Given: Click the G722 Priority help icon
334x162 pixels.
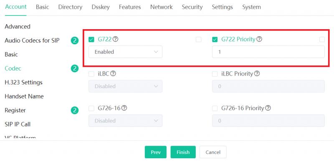Looking at the screenshot, I should (259, 39).
